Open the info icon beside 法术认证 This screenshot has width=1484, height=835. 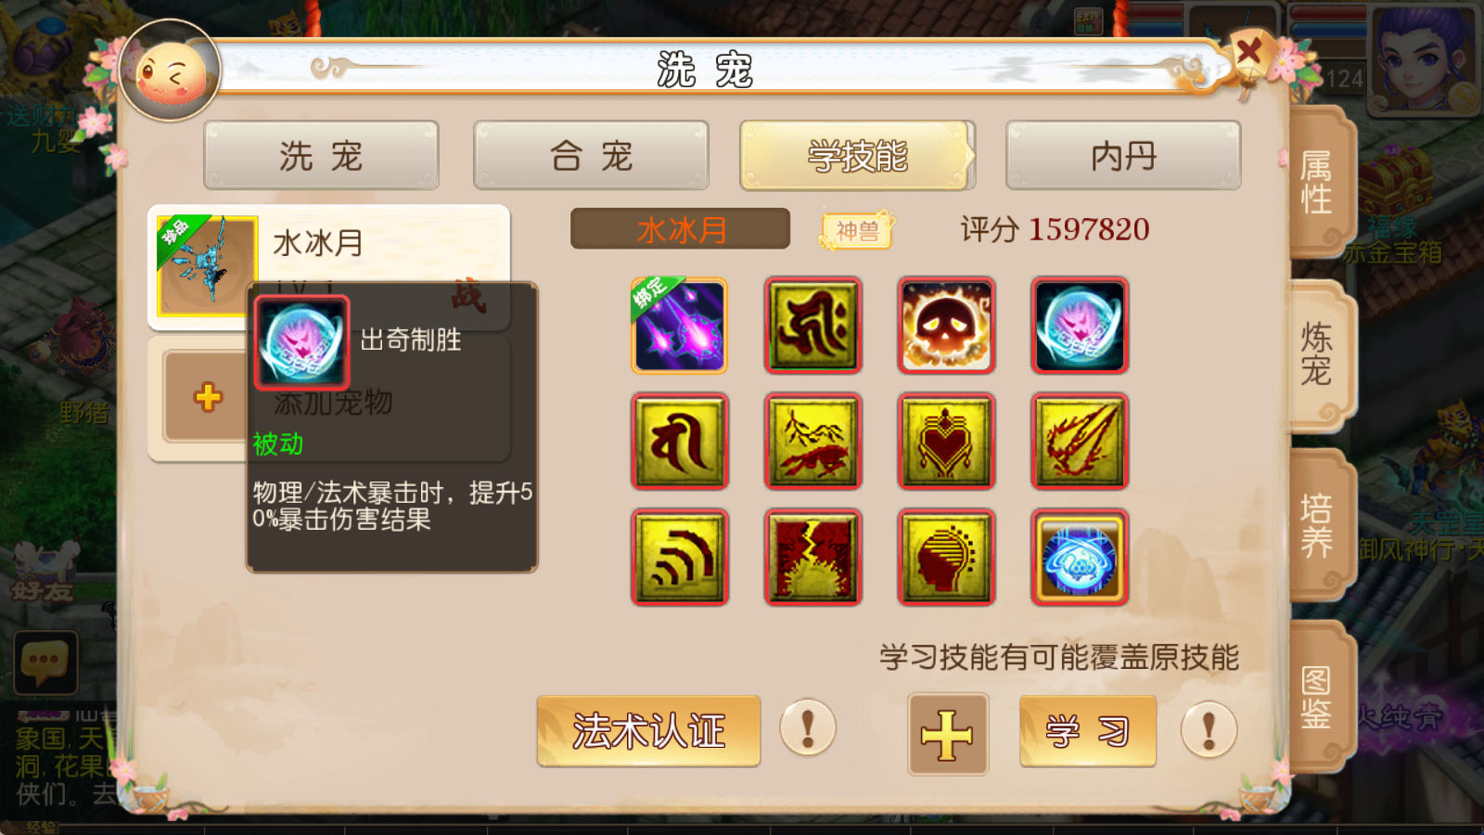click(808, 728)
